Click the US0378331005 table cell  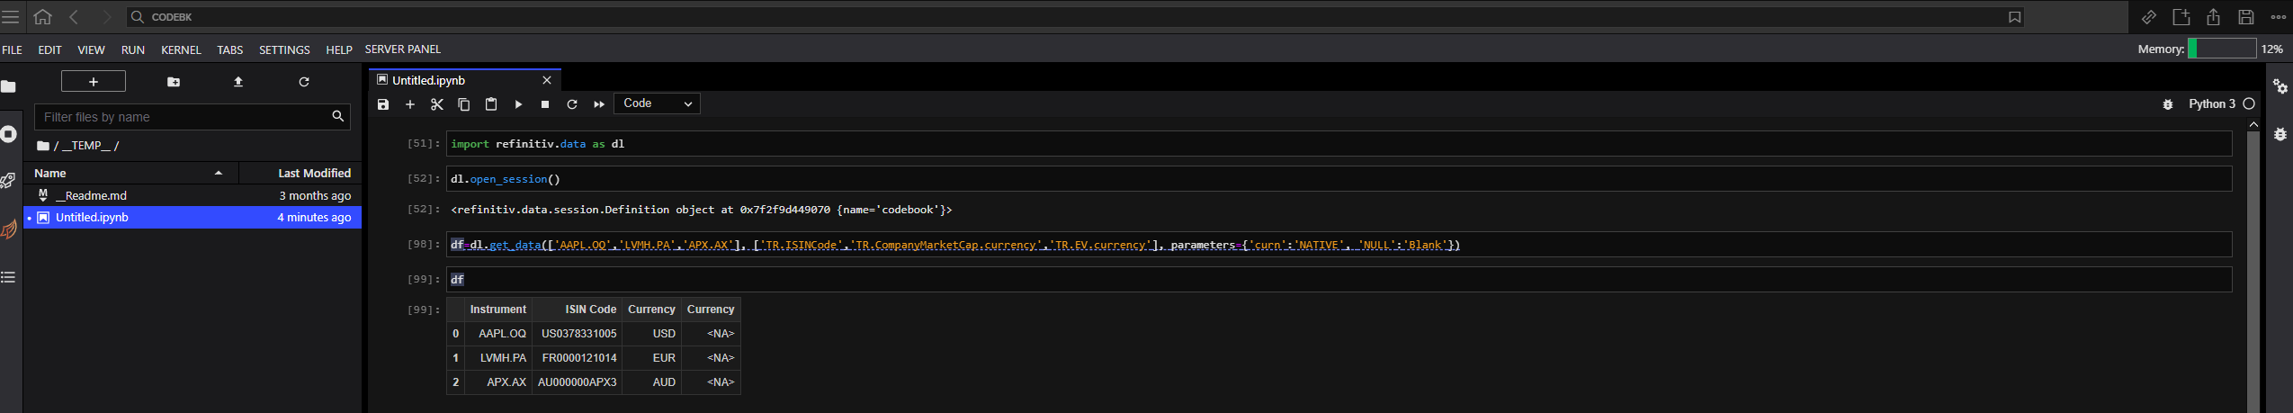point(578,334)
